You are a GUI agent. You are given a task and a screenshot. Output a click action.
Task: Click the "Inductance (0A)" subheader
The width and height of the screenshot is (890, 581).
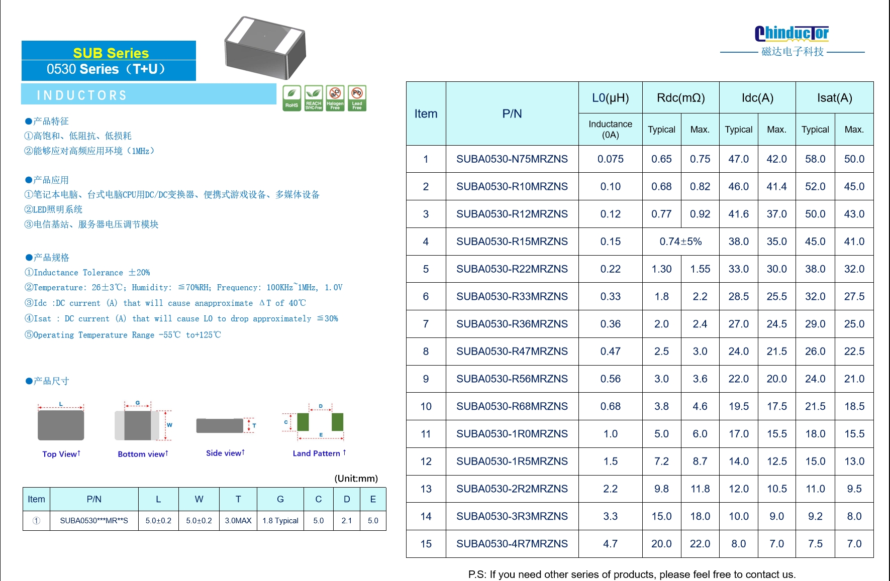pyautogui.click(x=611, y=130)
